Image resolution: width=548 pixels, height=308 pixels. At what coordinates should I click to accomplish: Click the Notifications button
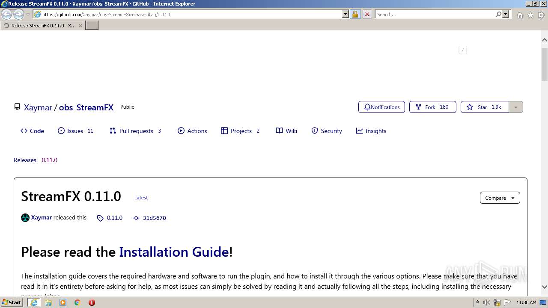tap(381, 107)
